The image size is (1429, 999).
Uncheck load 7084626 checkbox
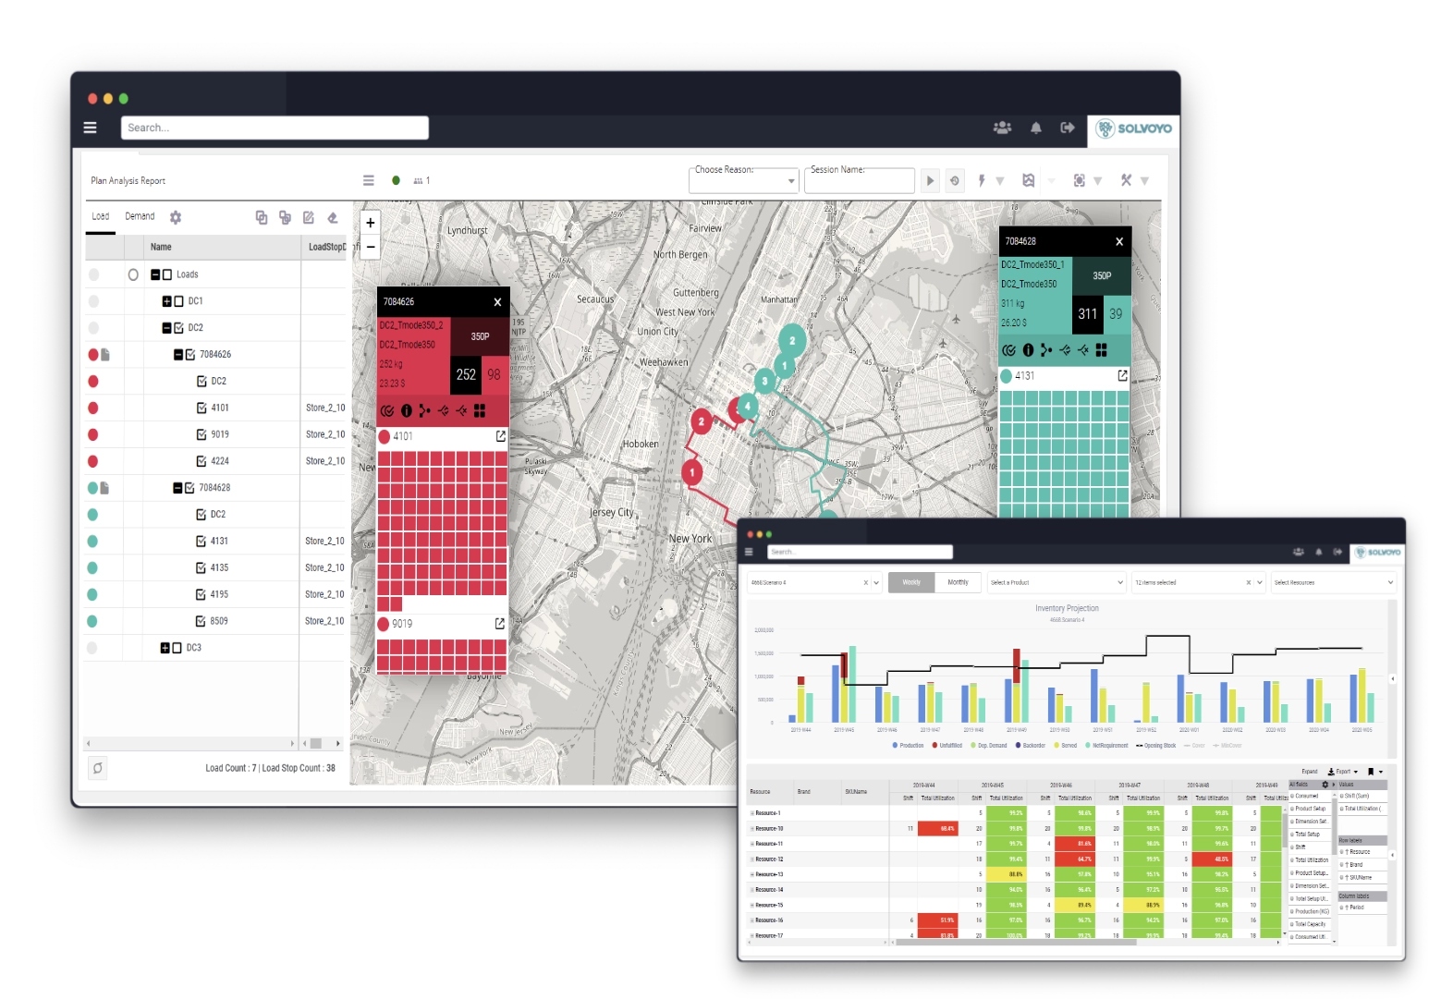(190, 355)
